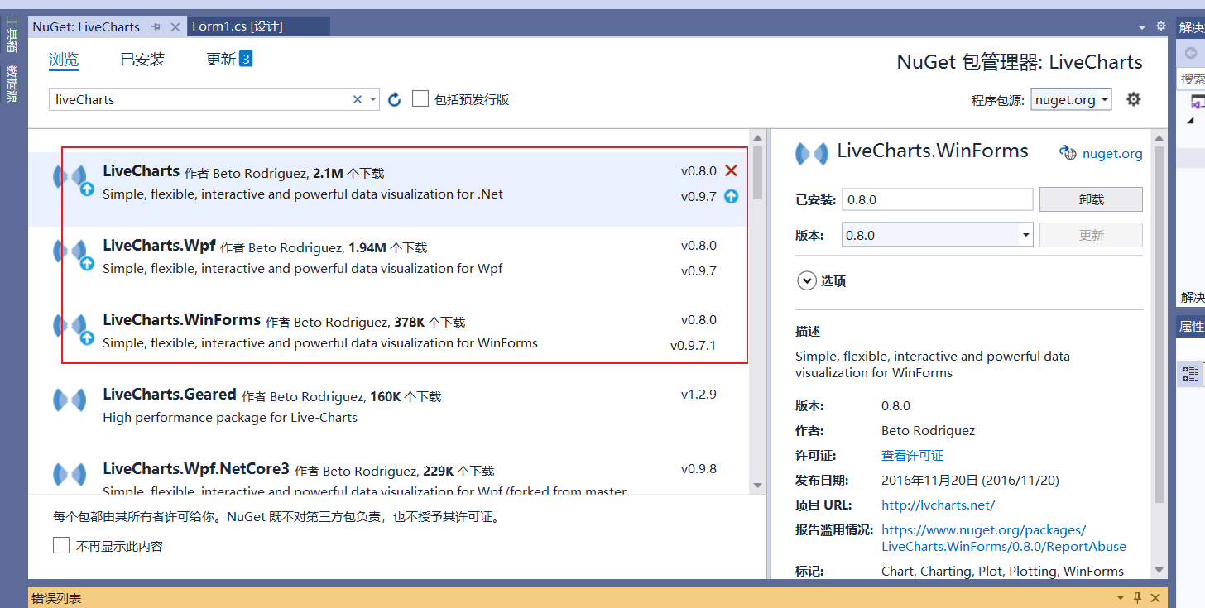Open the http://lvcharts.net/ project URL
Image resolution: width=1205 pixels, height=608 pixels.
tap(938, 505)
